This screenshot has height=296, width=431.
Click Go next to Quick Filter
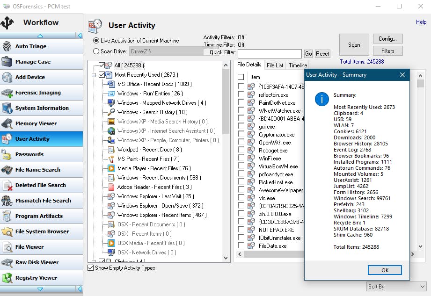coord(308,54)
